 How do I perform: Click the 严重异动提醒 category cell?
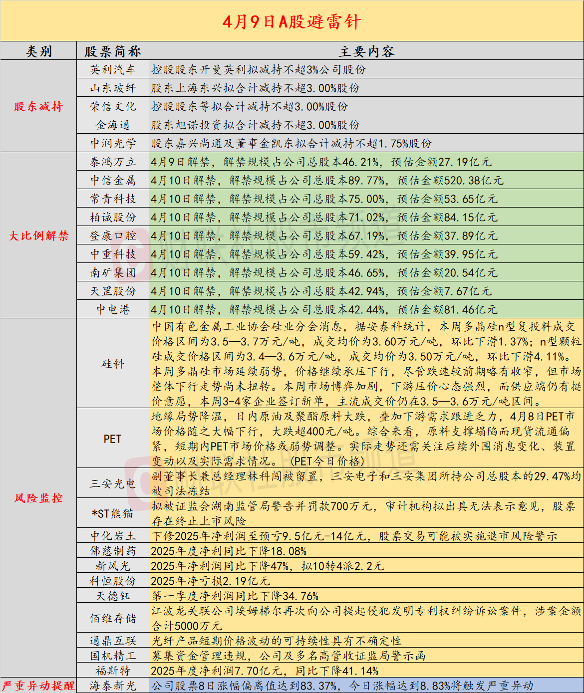38,686
